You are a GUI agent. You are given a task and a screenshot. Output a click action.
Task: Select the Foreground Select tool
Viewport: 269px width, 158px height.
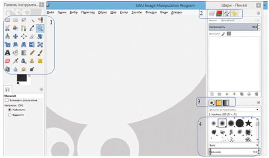16,28
